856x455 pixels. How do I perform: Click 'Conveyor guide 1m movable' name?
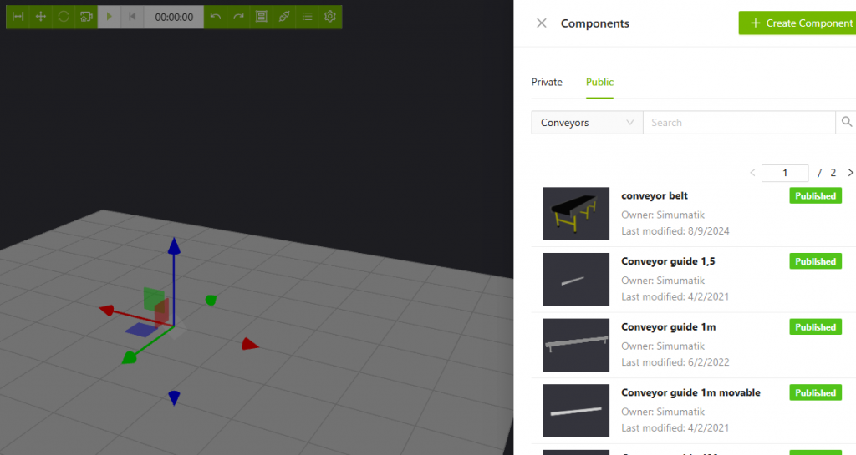coord(690,393)
